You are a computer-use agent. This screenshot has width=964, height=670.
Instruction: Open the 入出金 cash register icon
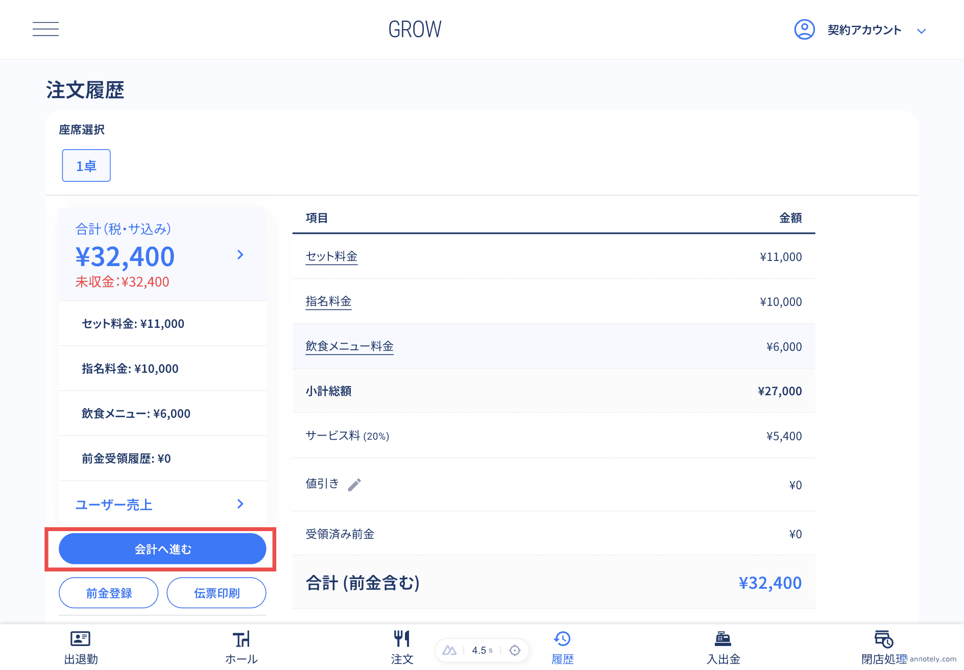point(723,639)
